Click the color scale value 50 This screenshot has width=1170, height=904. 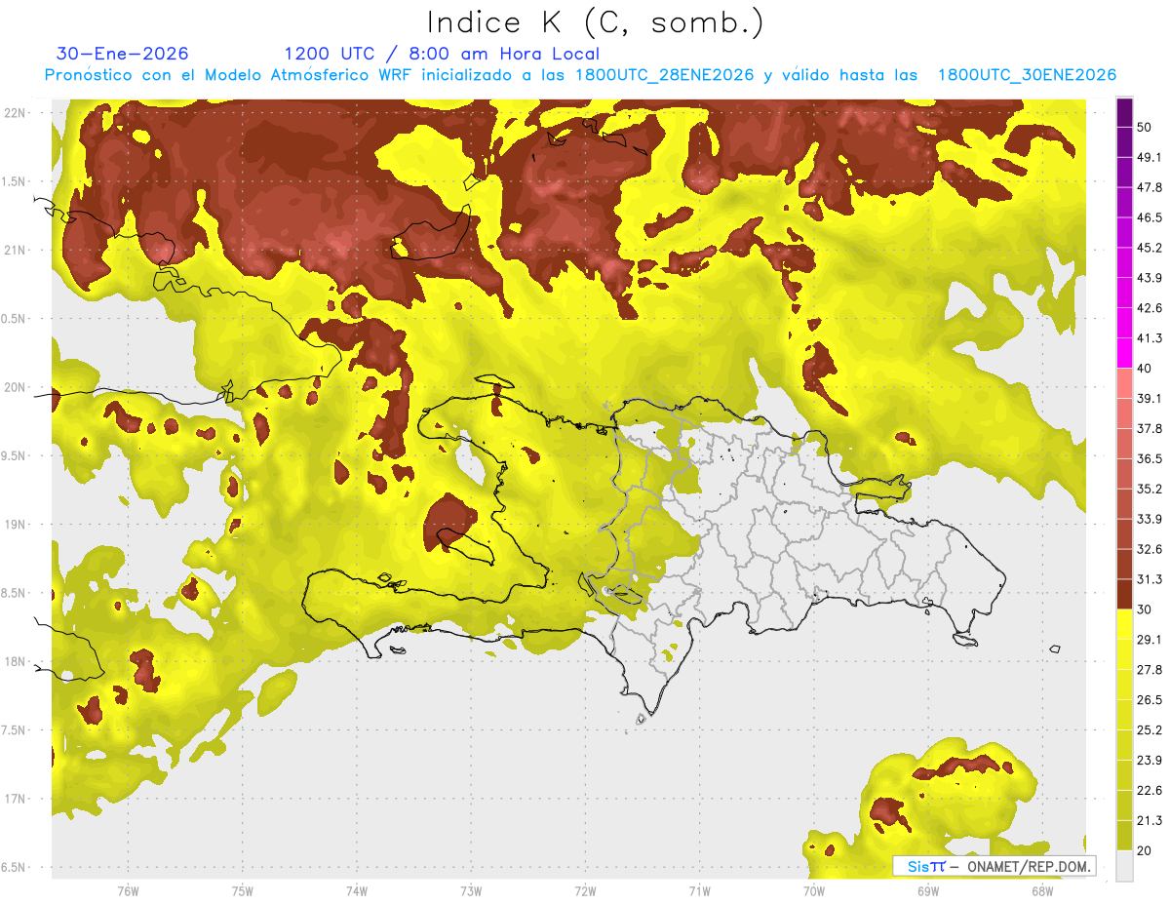click(x=1145, y=127)
